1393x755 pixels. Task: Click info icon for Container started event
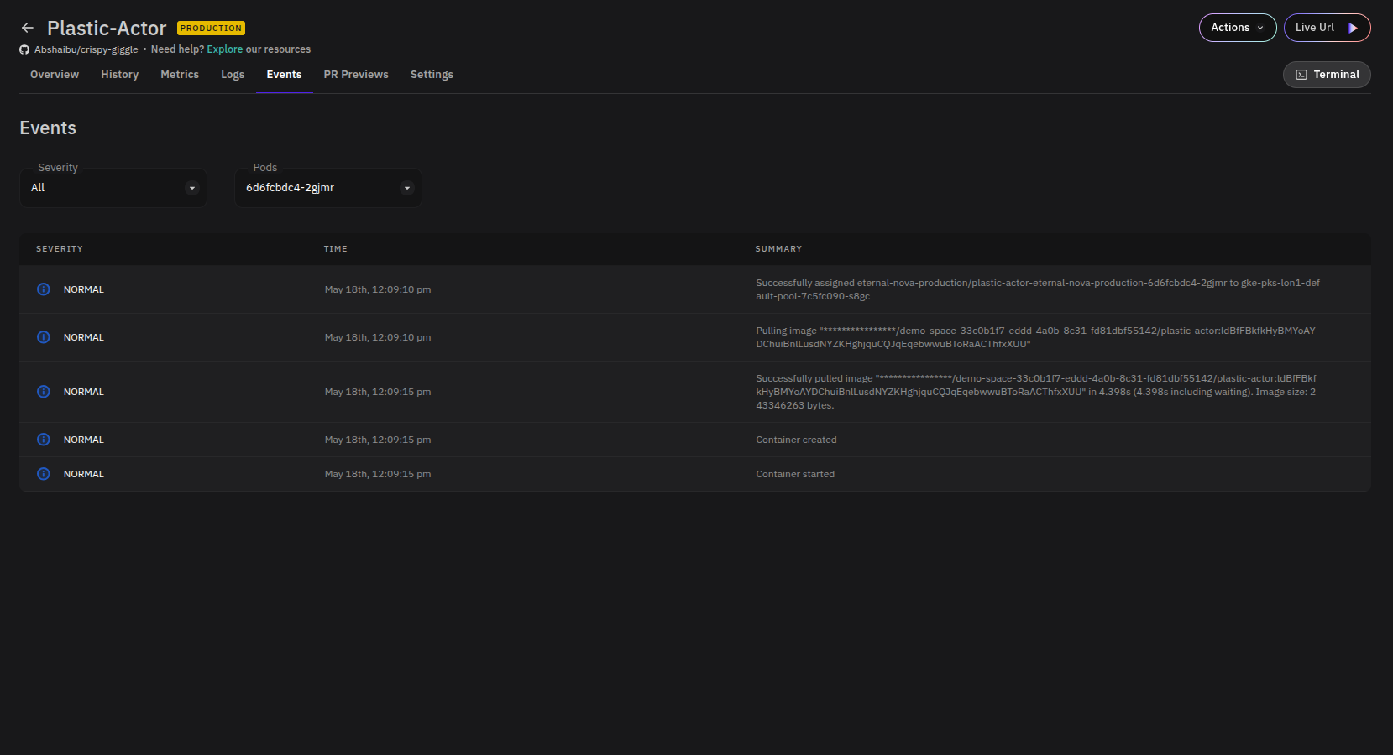pos(44,474)
